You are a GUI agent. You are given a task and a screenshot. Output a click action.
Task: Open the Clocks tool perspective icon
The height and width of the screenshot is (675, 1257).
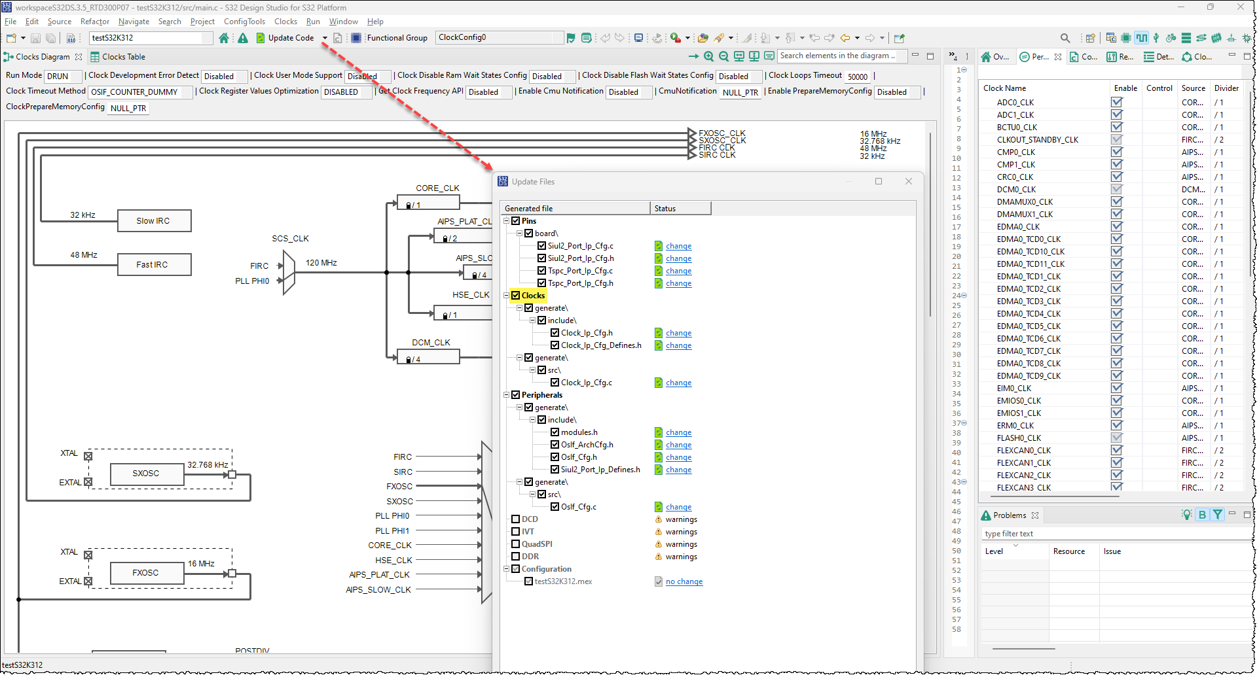1142,38
